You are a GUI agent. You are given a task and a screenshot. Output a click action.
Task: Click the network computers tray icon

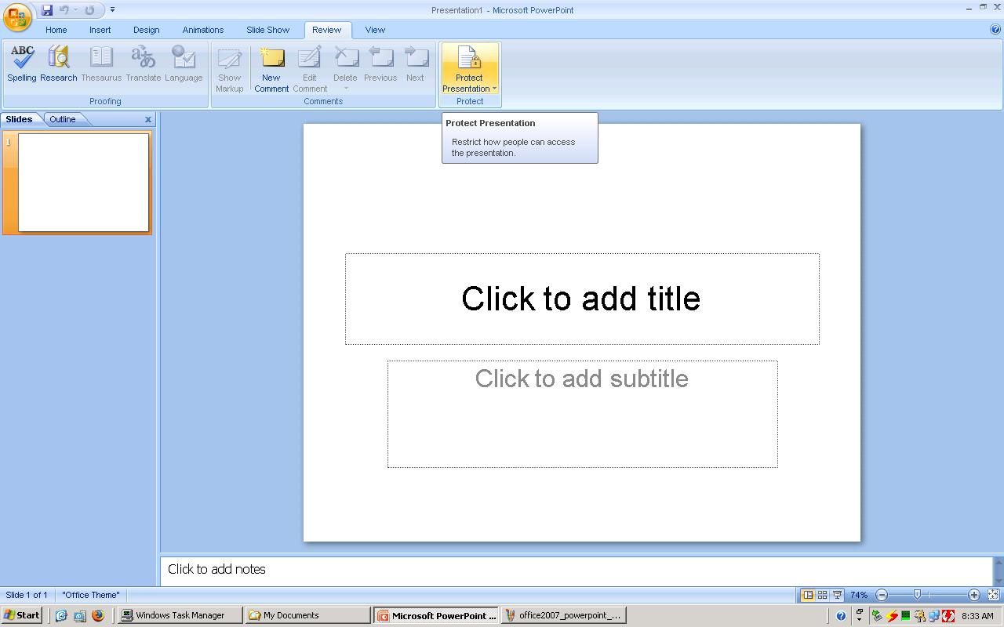point(933,616)
